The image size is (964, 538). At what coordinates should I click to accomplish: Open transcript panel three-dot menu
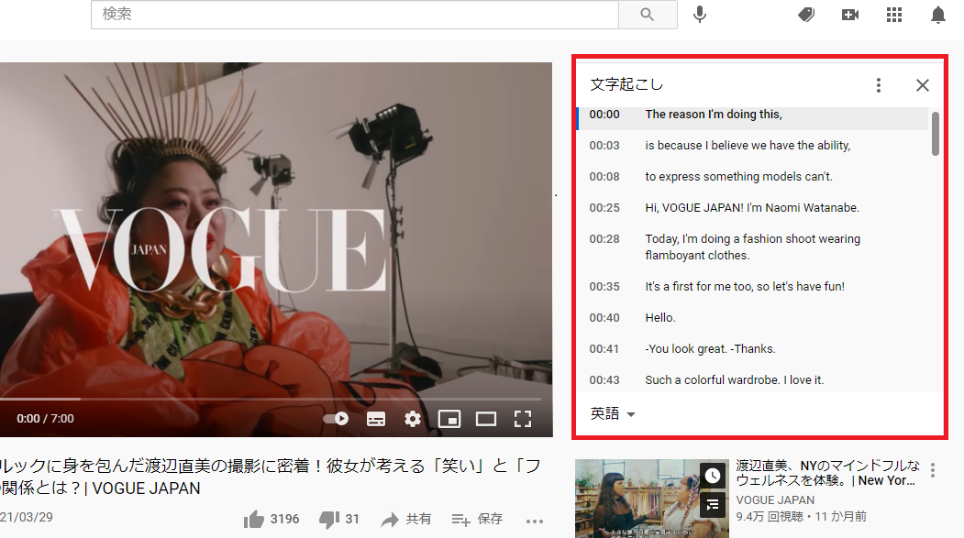point(879,85)
